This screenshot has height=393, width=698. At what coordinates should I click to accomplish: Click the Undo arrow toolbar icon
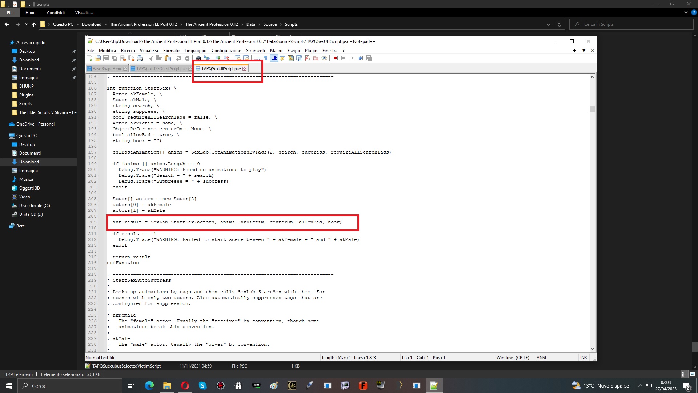pyautogui.click(x=178, y=58)
